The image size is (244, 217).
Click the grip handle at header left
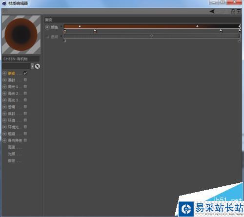pyautogui.click(x=5, y=11)
